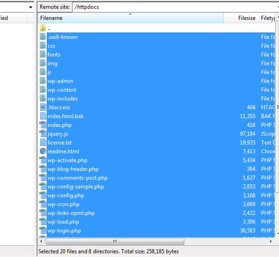Click the img folder icon

click(x=42, y=63)
